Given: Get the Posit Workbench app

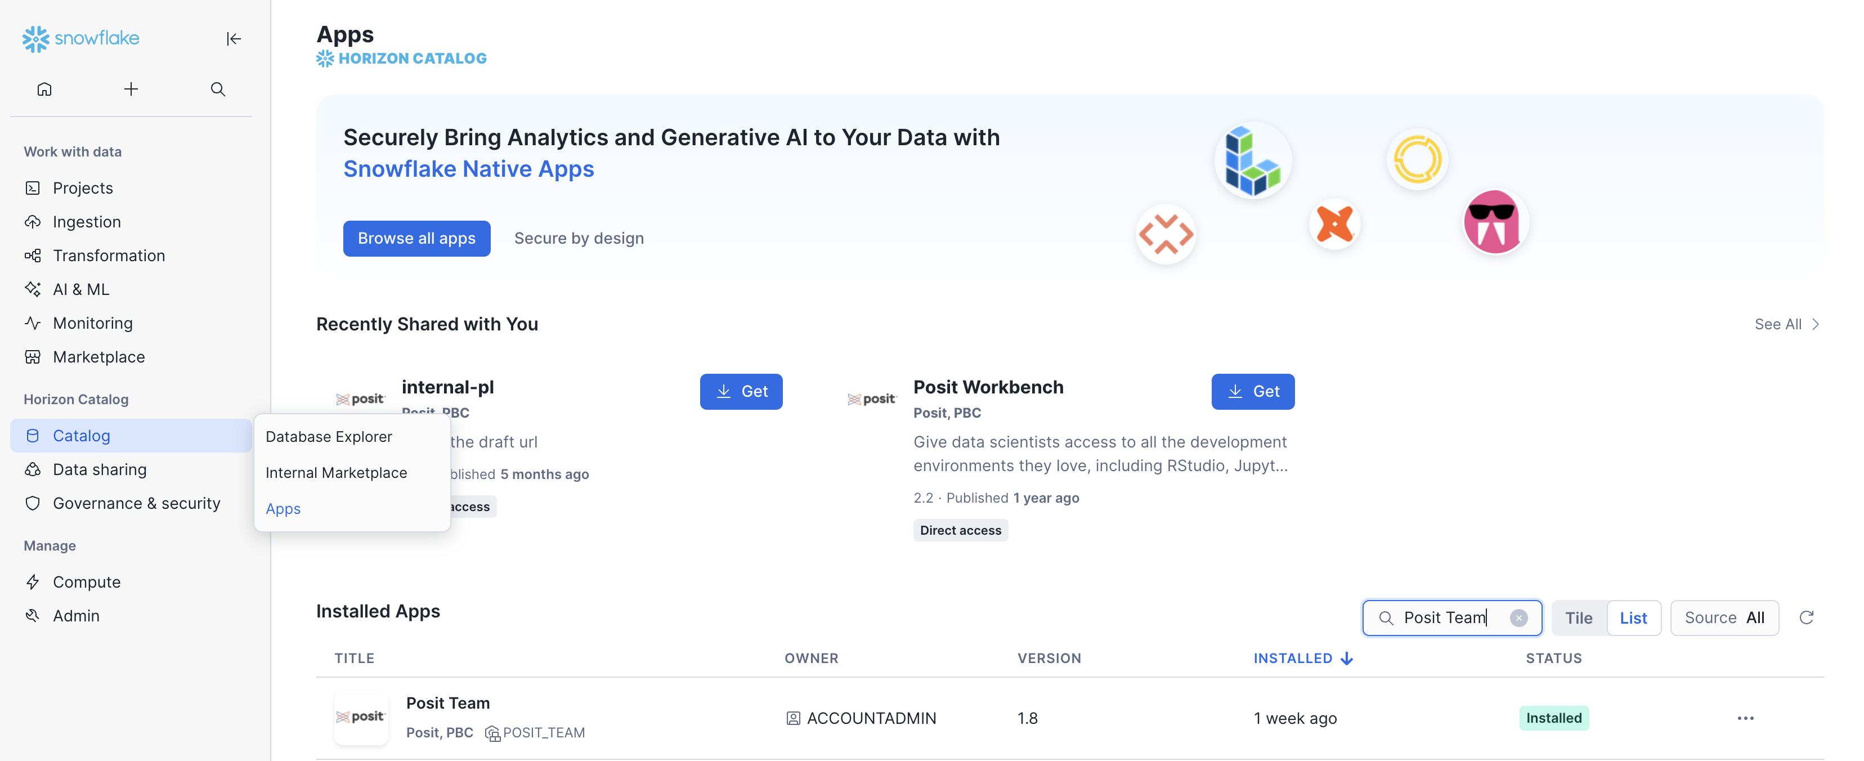Looking at the screenshot, I should [x=1253, y=391].
